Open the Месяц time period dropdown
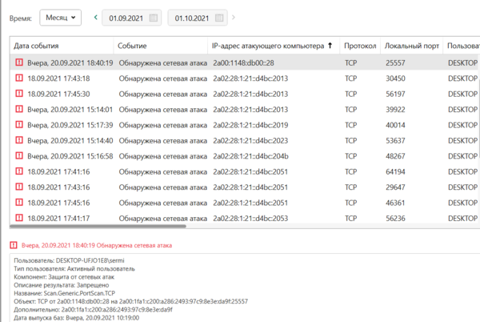This screenshot has width=480, height=322. 61,17
